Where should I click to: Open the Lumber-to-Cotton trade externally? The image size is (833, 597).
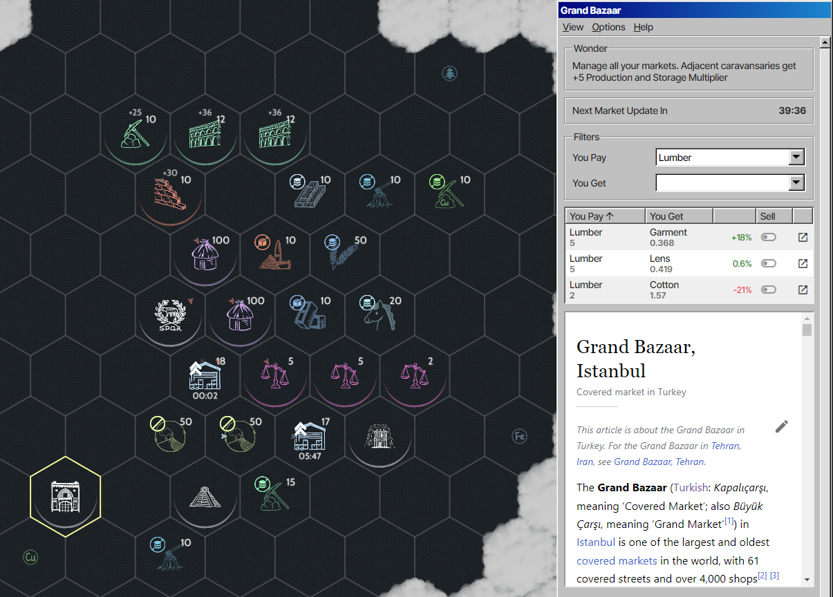tap(803, 290)
